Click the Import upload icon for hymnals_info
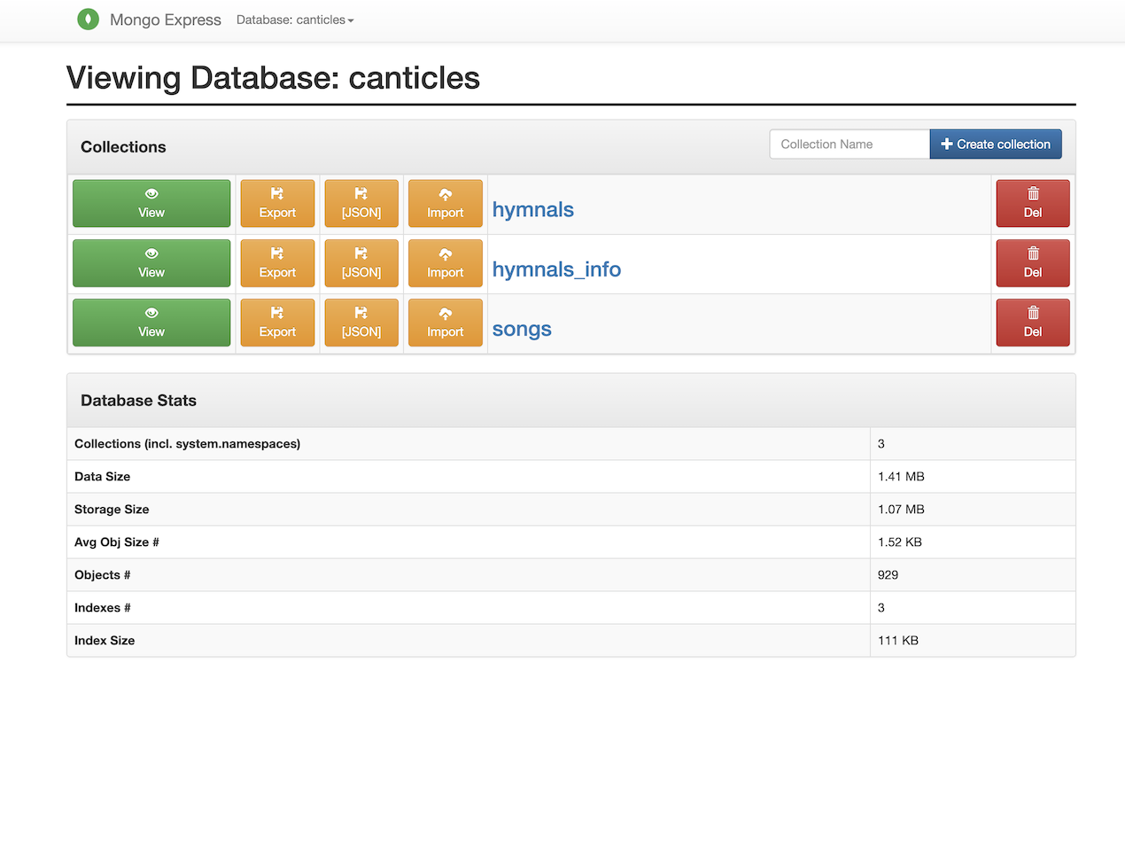 pyautogui.click(x=445, y=253)
